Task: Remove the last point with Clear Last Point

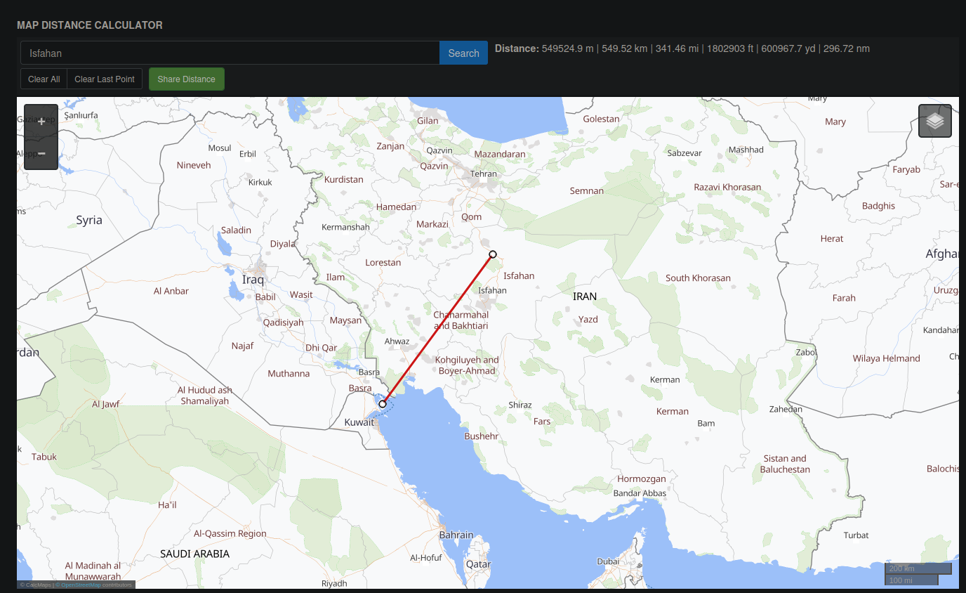Action: pyautogui.click(x=105, y=79)
